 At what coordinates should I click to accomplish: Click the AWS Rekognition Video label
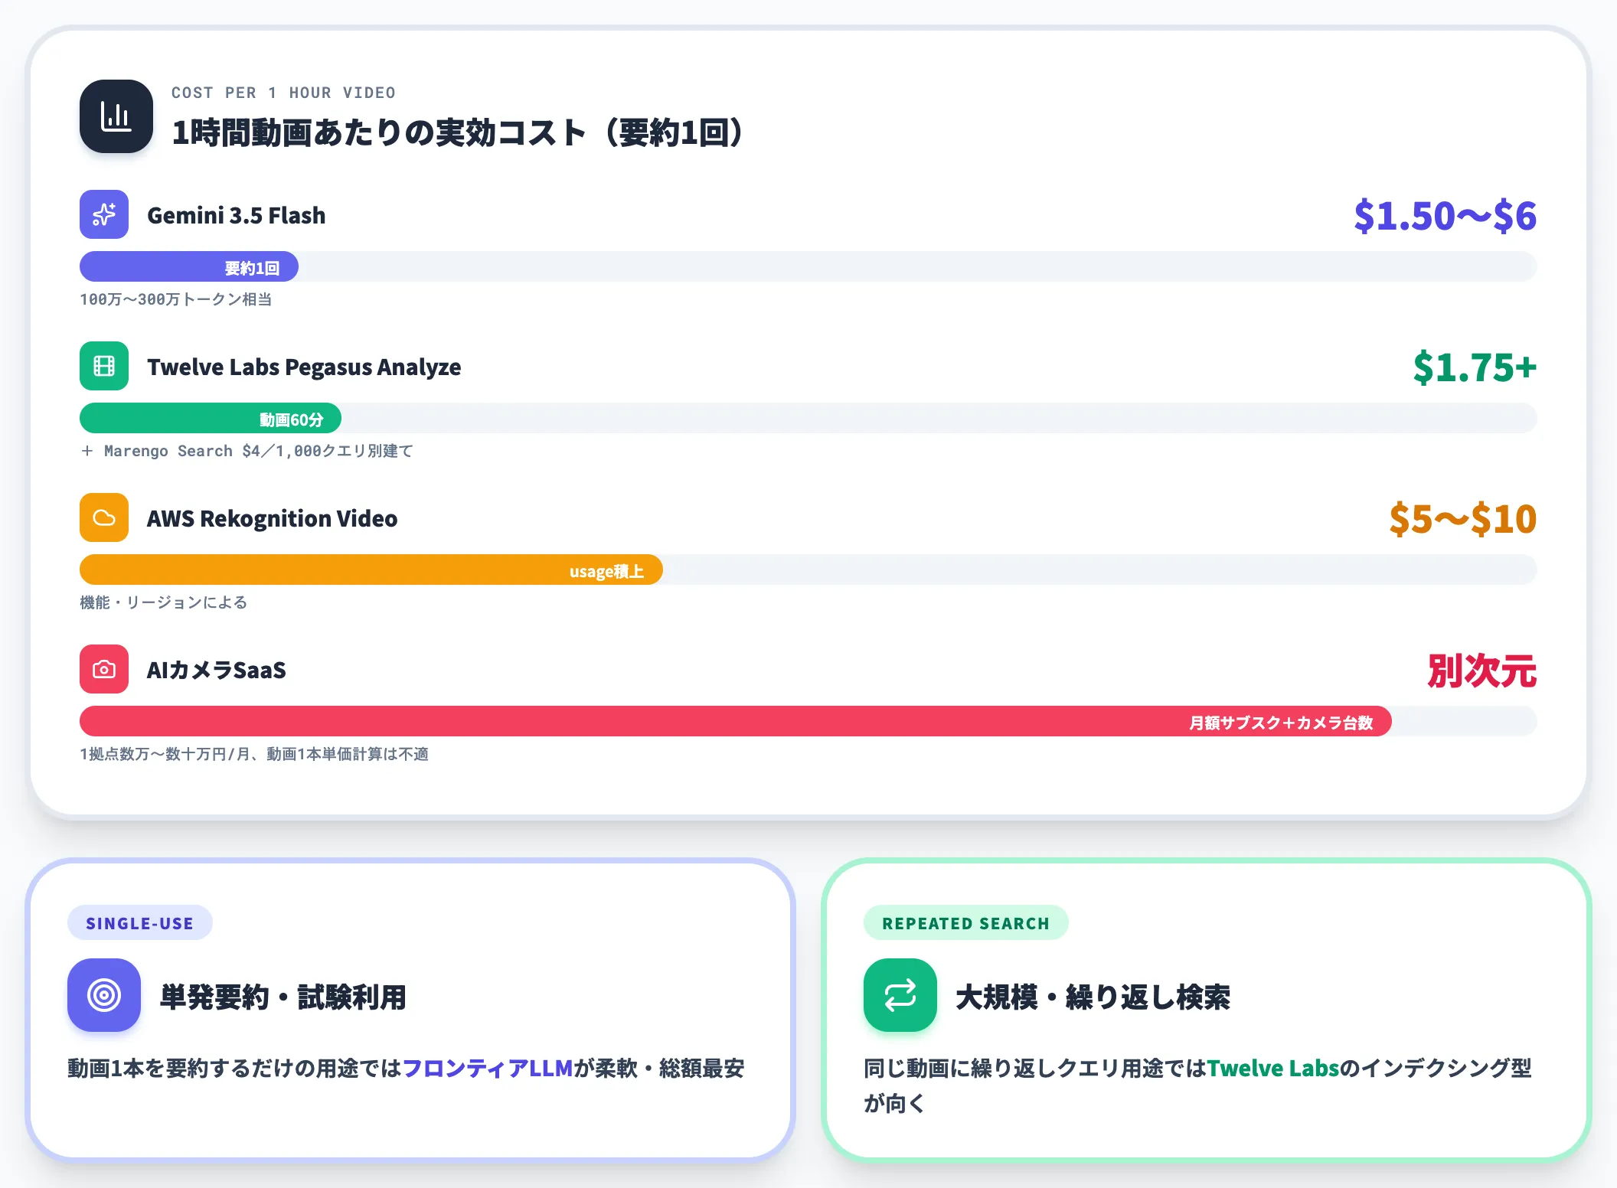(x=273, y=518)
